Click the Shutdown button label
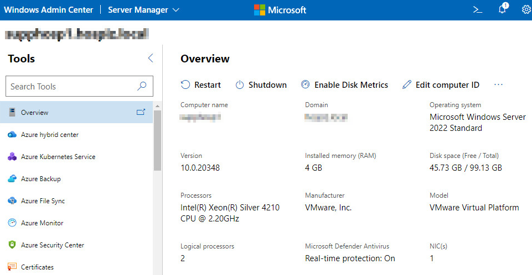The image size is (532, 275). pyautogui.click(x=267, y=85)
